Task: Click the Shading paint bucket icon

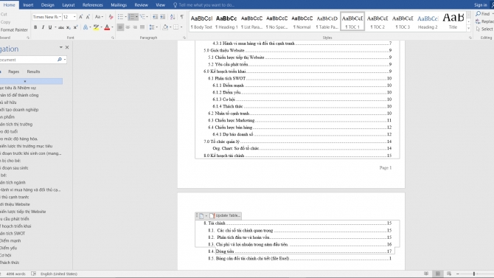Action: point(165,27)
